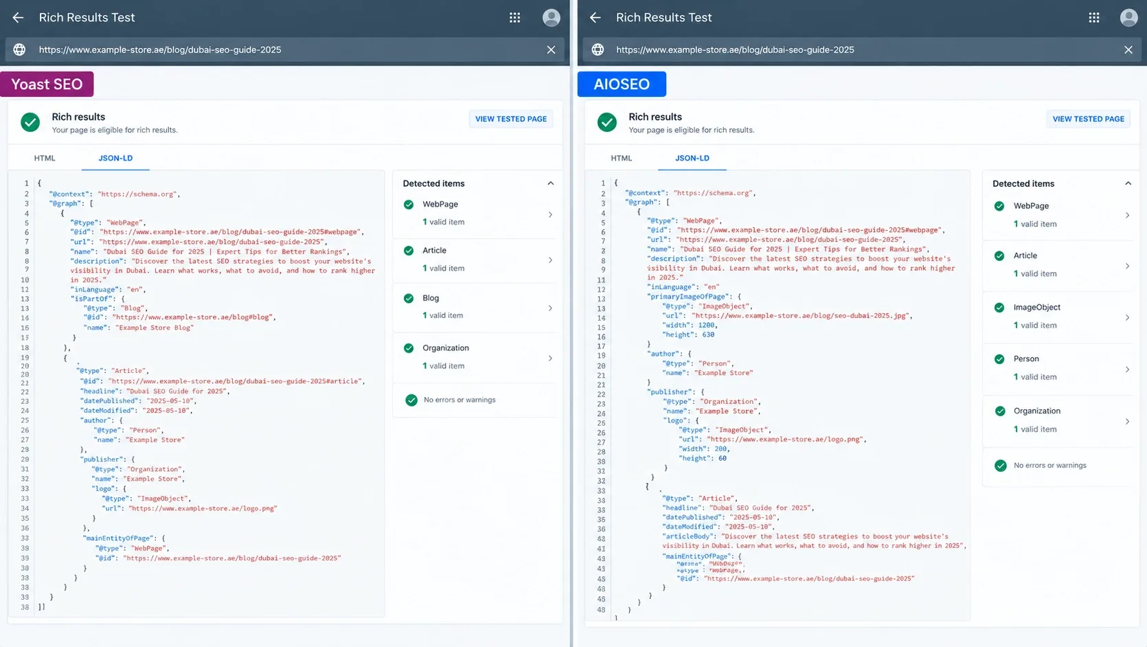The height and width of the screenshot is (647, 1147).
Task: Click the ImageObject item's green checkmark in the AIOSEO window
Action: click(999, 307)
